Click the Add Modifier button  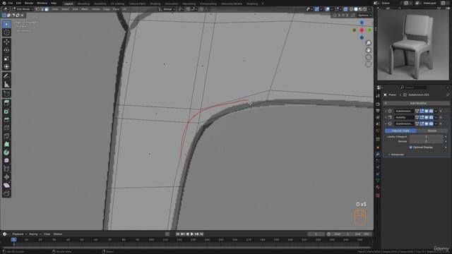point(417,103)
